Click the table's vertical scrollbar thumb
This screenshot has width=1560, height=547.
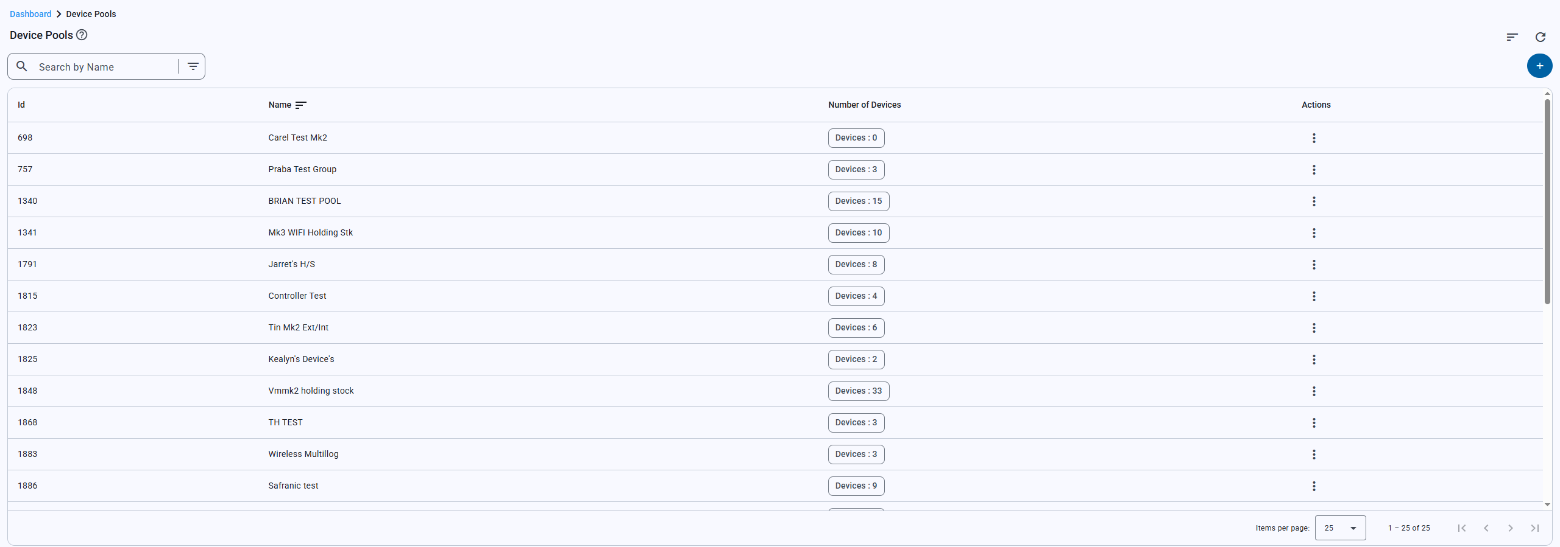click(1547, 201)
